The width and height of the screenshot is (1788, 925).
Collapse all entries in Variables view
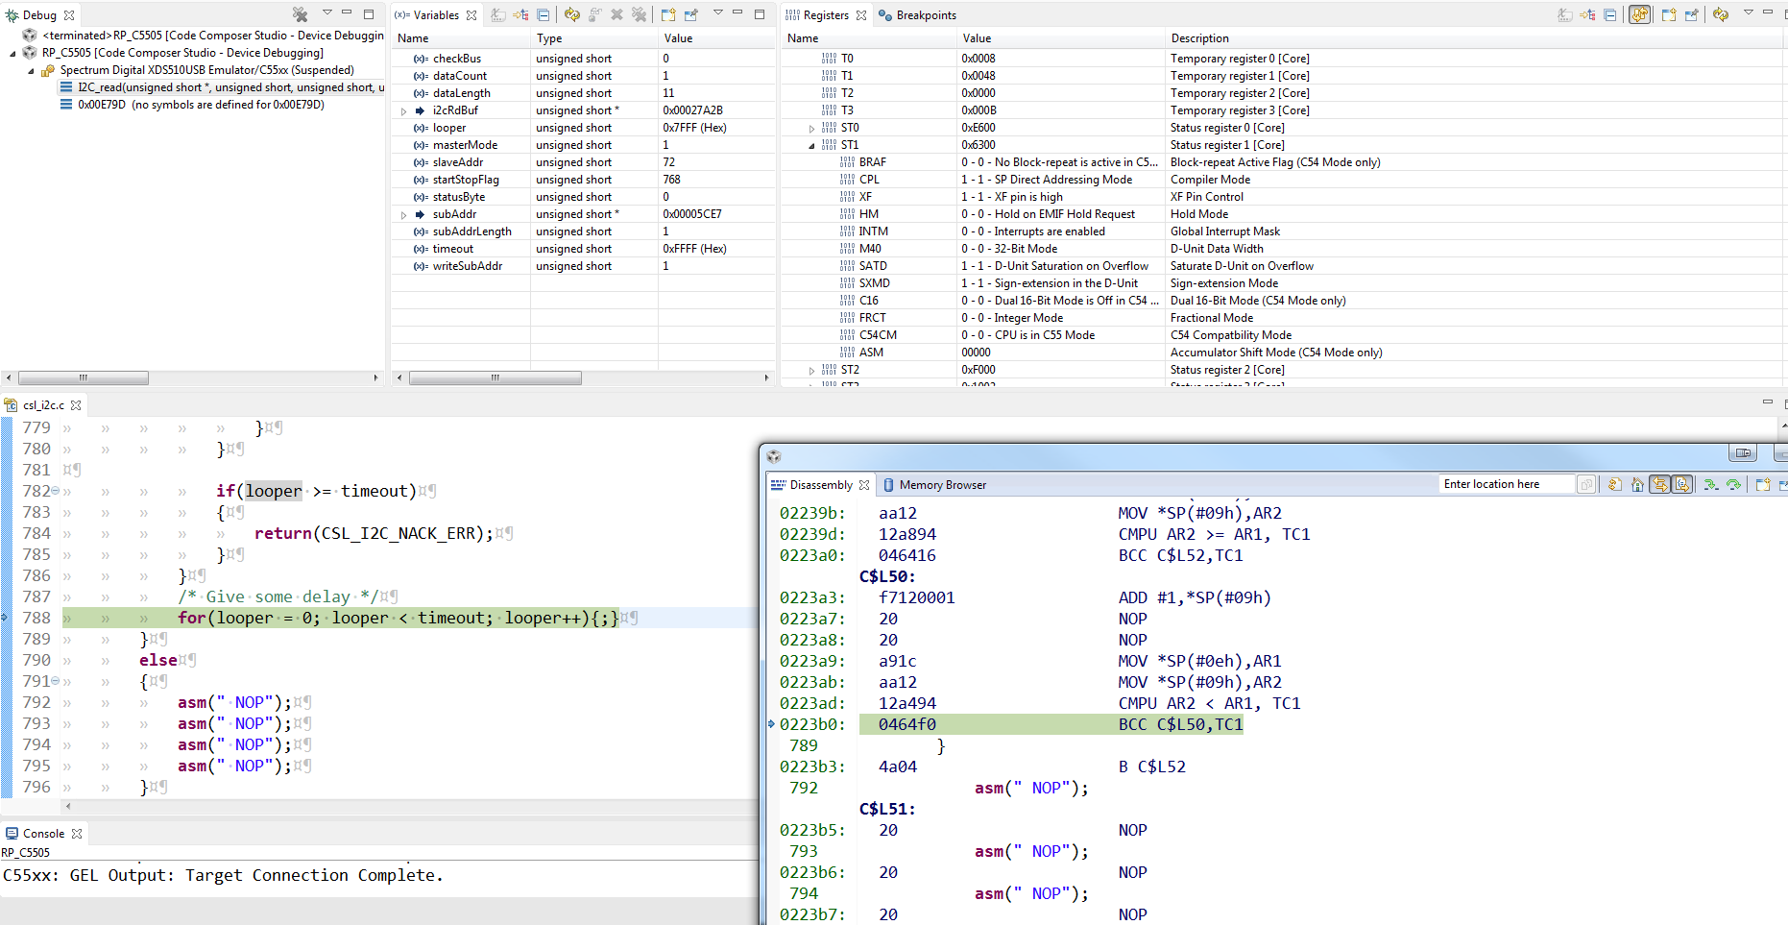click(x=544, y=14)
